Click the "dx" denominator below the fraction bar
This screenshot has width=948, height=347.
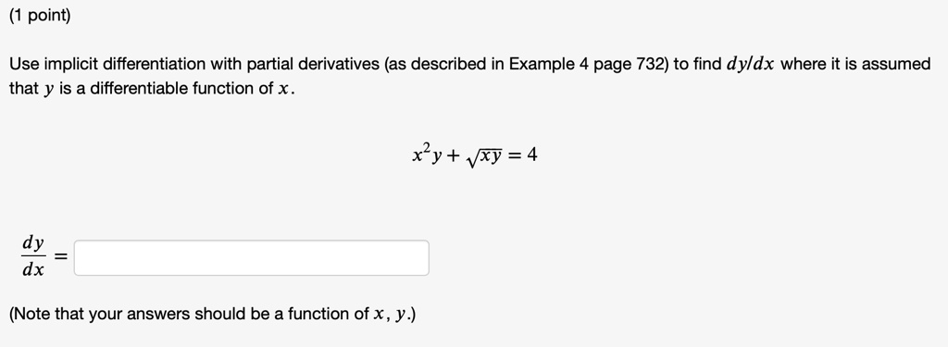(x=33, y=269)
